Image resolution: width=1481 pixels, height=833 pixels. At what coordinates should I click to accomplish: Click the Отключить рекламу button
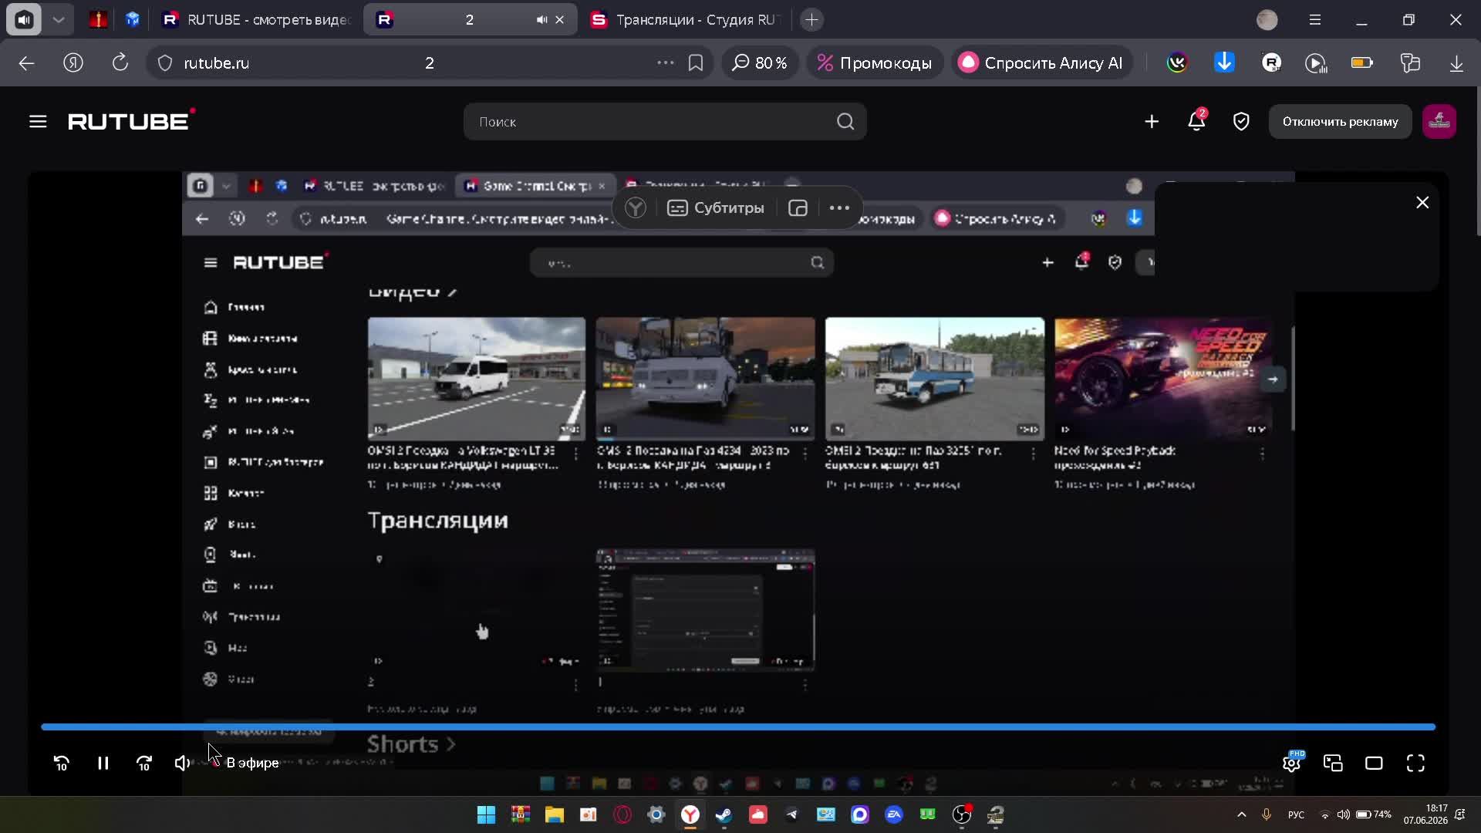coord(1340,121)
